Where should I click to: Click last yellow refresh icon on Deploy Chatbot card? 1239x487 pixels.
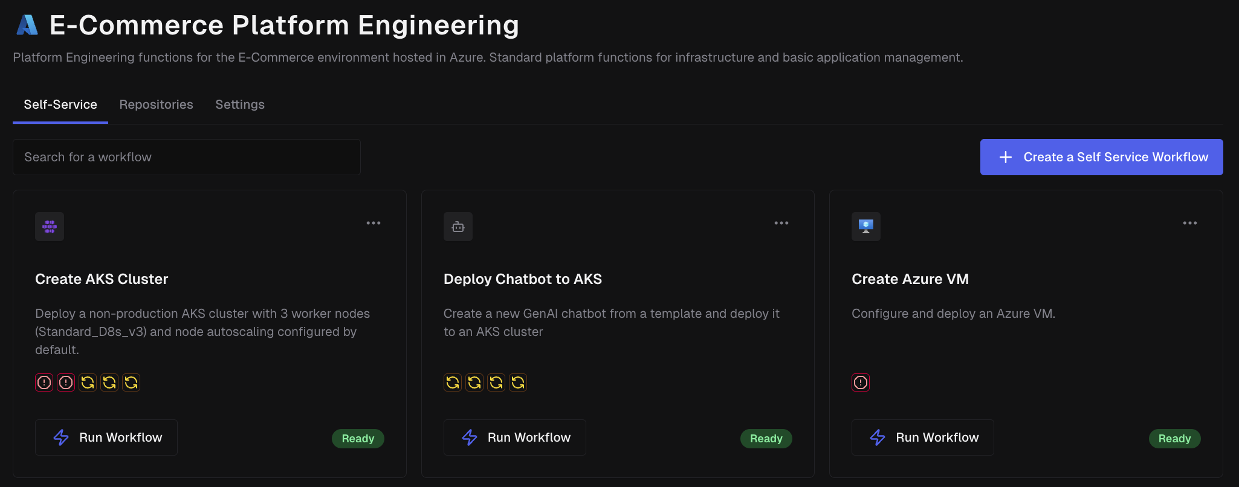[x=518, y=382]
